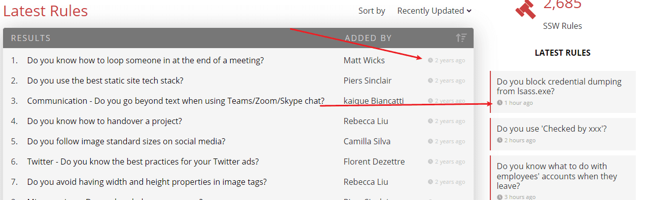Viewport: 645px width, 200px height.
Task: Click the sort order icon in results header
Action: pyautogui.click(x=461, y=38)
